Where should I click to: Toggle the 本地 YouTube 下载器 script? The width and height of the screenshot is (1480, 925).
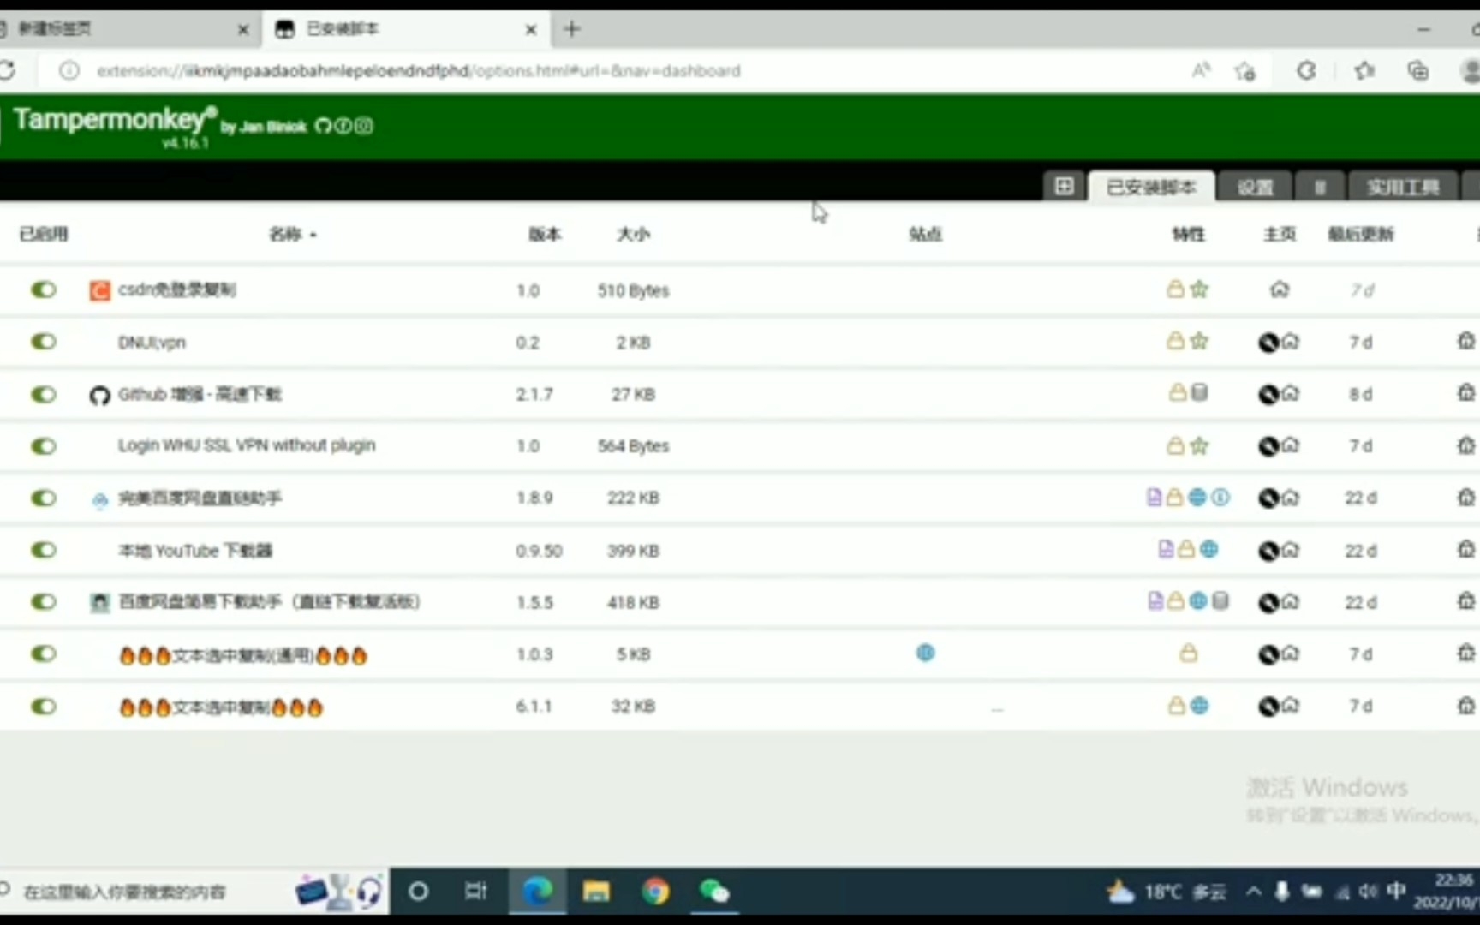click(43, 550)
